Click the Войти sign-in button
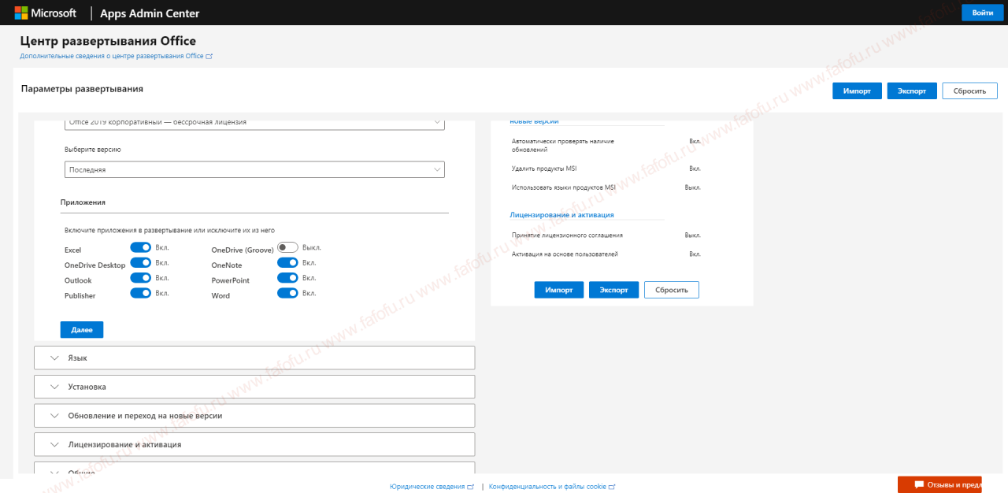 coord(982,13)
